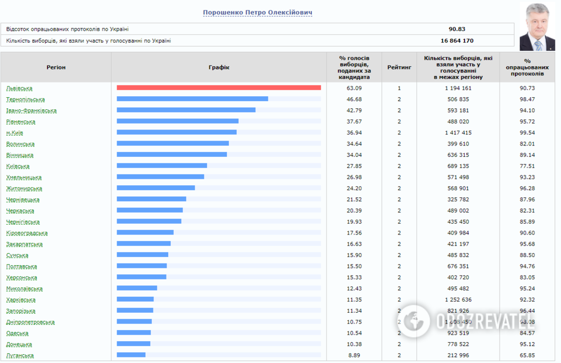
Task: Click the red Львівська result bar
Action: [219, 87]
